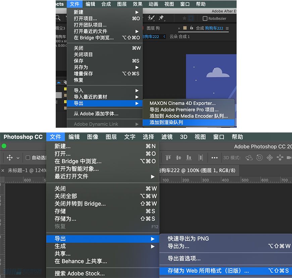Choose MAXON Cinema 4D Exporter option
Viewport: 292px width, 278px height.
[189, 103]
